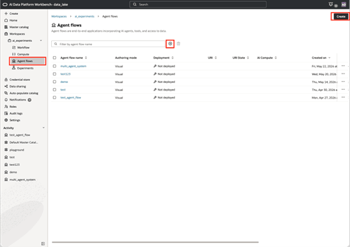The height and width of the screenshot is (247, 350).
Task: Focus the Filter by agent flow name field
Action: [109, 44]
